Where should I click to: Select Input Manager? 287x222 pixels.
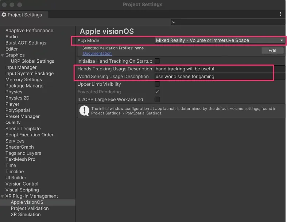click(x=21, y=67)
